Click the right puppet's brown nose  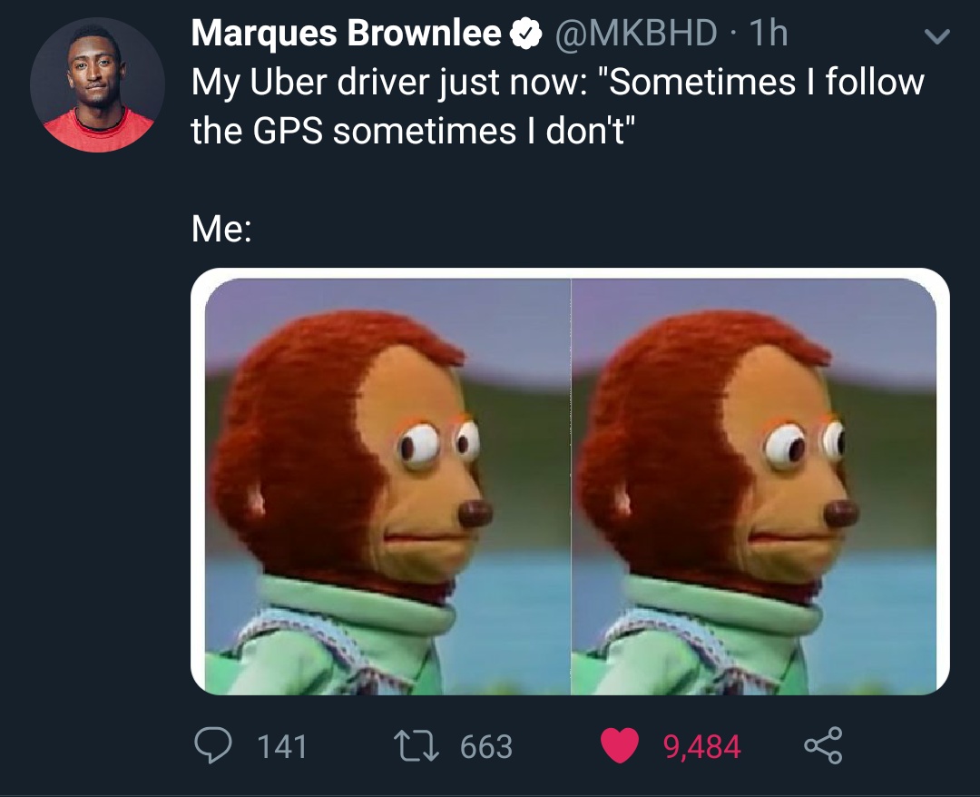click(x=841, y=514)
